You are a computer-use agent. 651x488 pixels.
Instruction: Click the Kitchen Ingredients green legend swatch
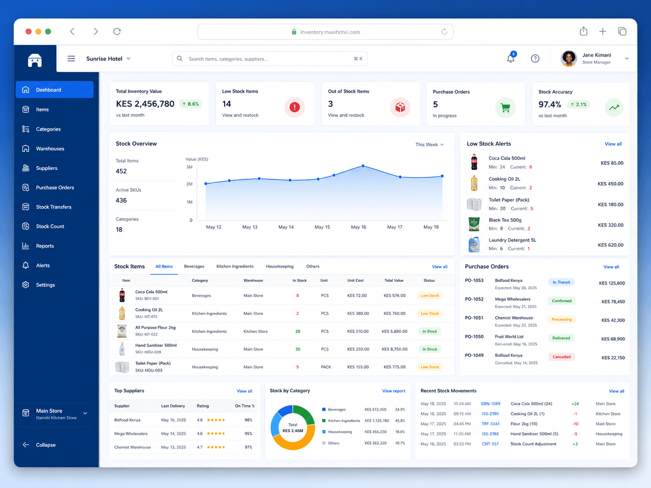click(x=324, y=421)
